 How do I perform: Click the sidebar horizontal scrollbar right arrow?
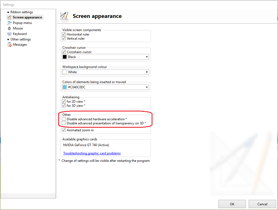point(53,196)
